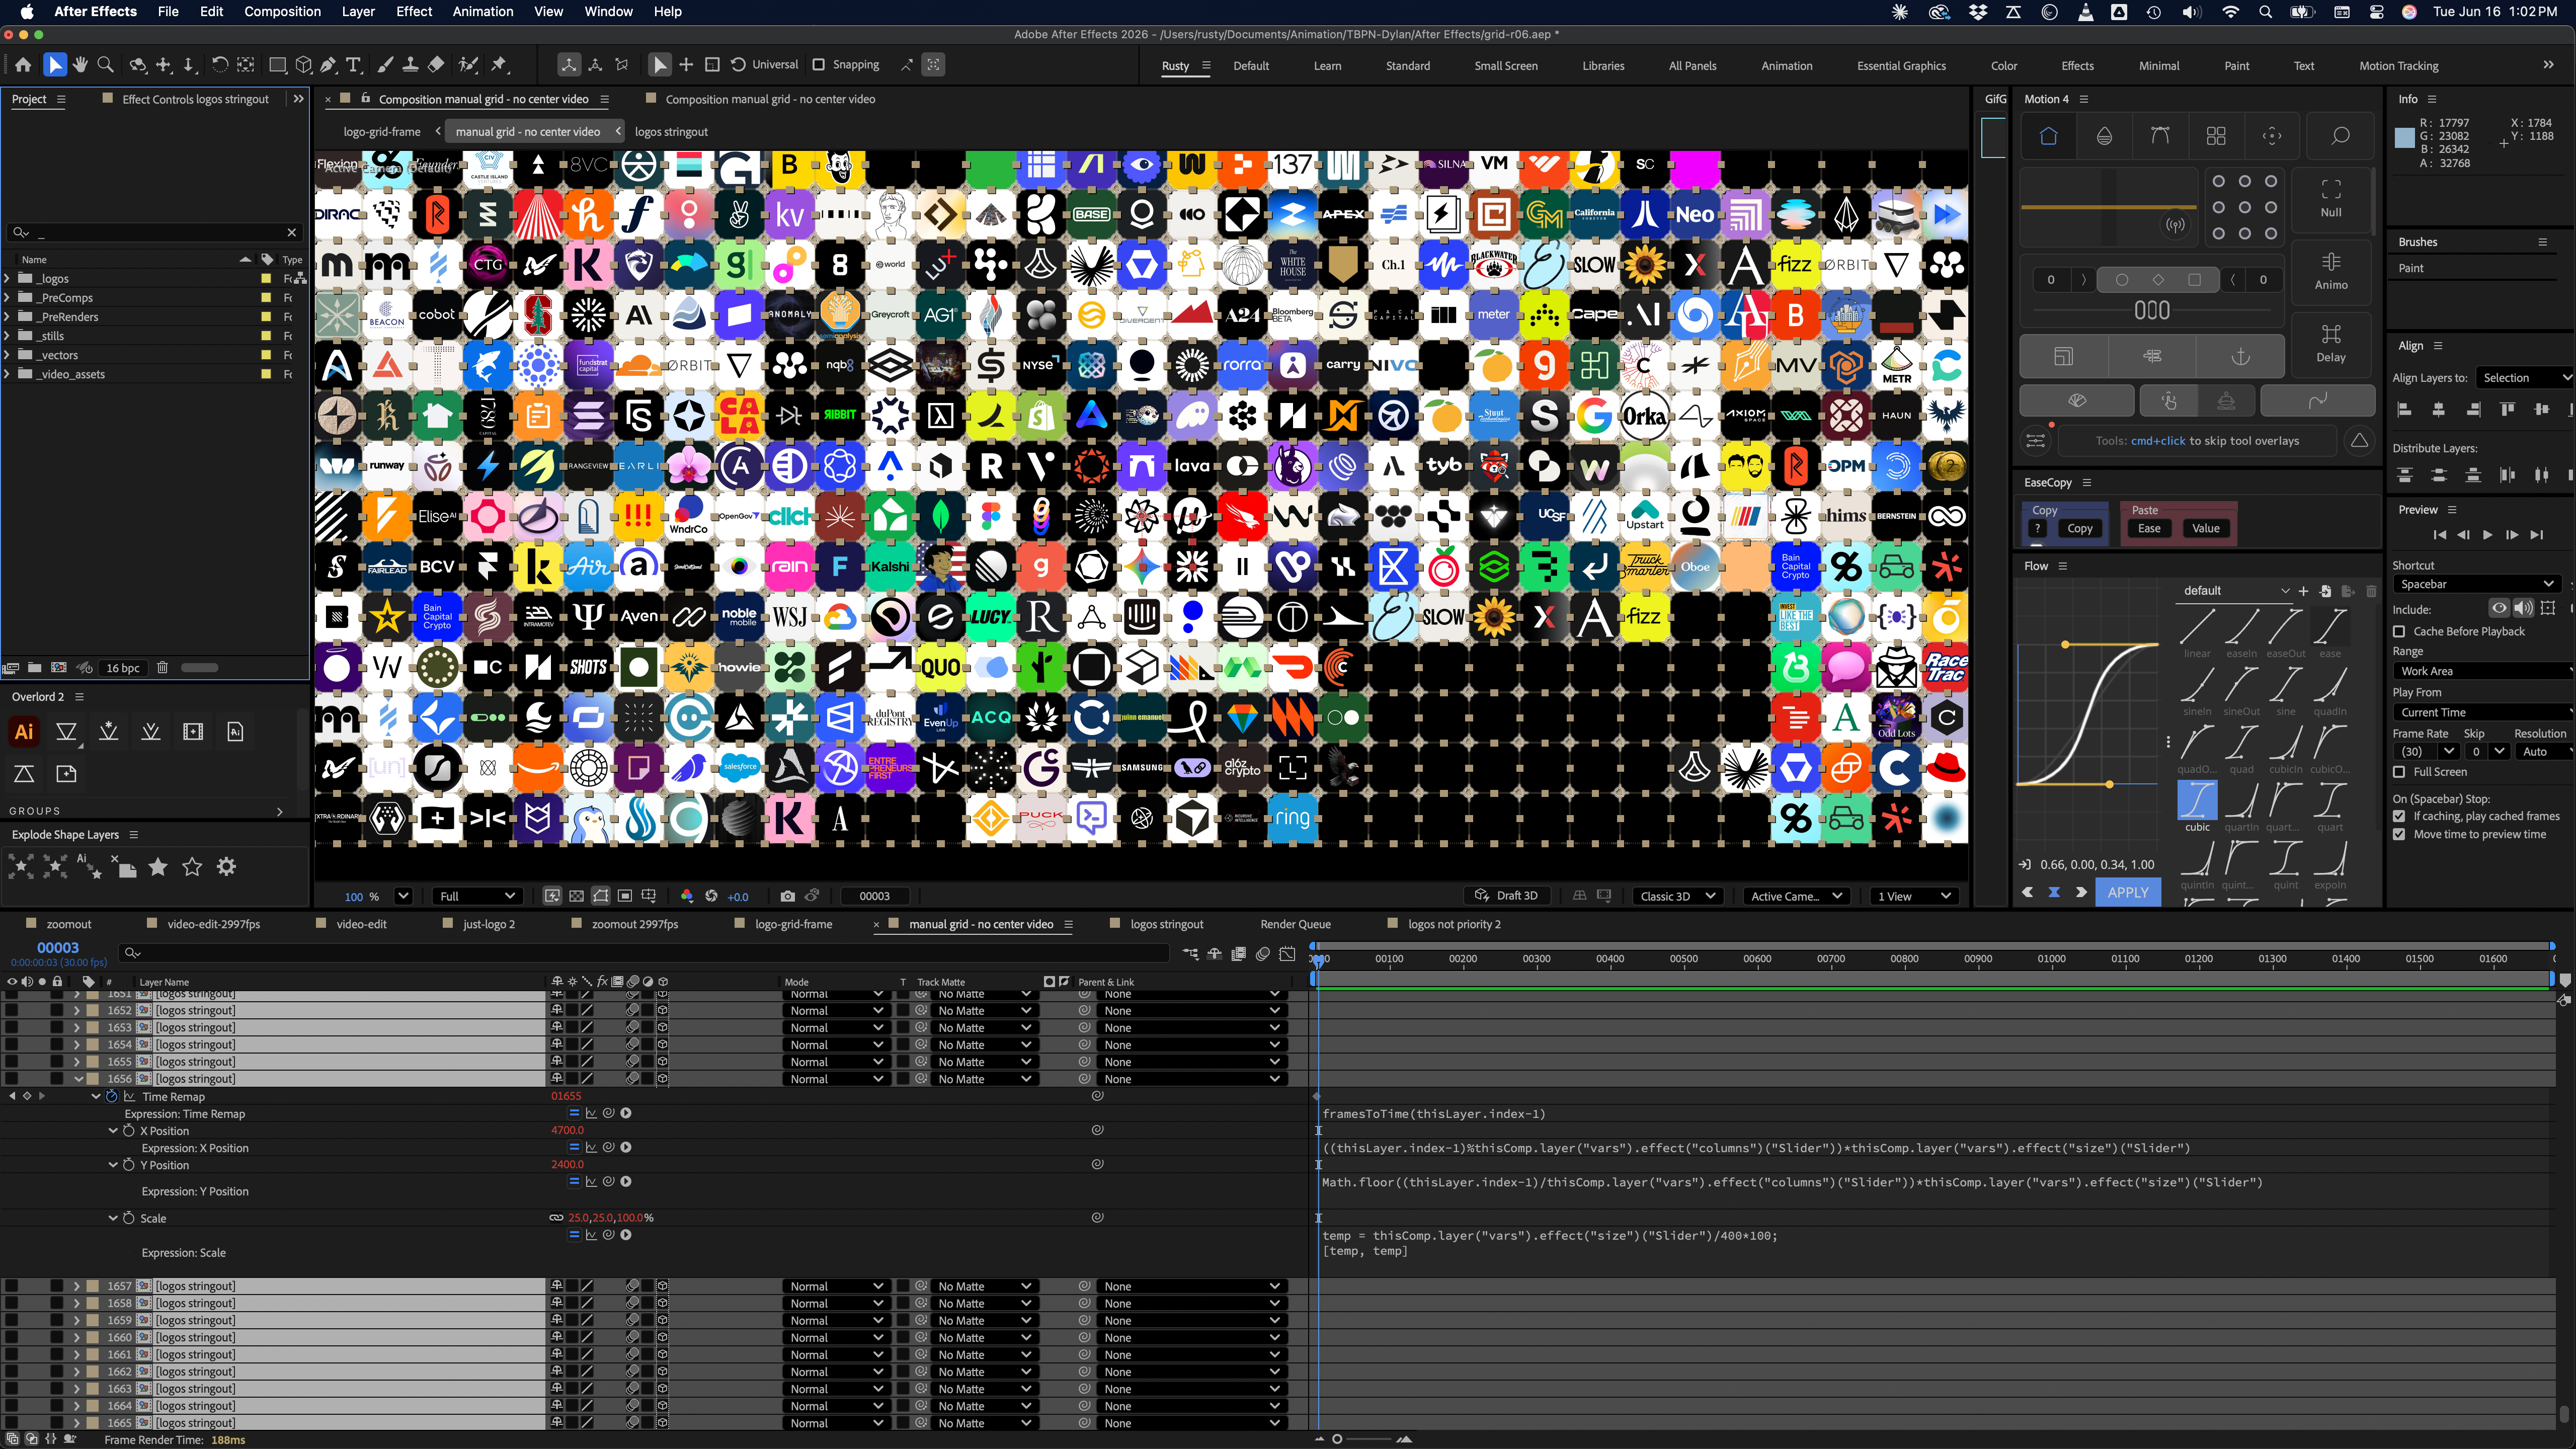Viewport: 2576px width, 1449px height.
Task: Select the Hand tool
Action: [x=80, y=65]
